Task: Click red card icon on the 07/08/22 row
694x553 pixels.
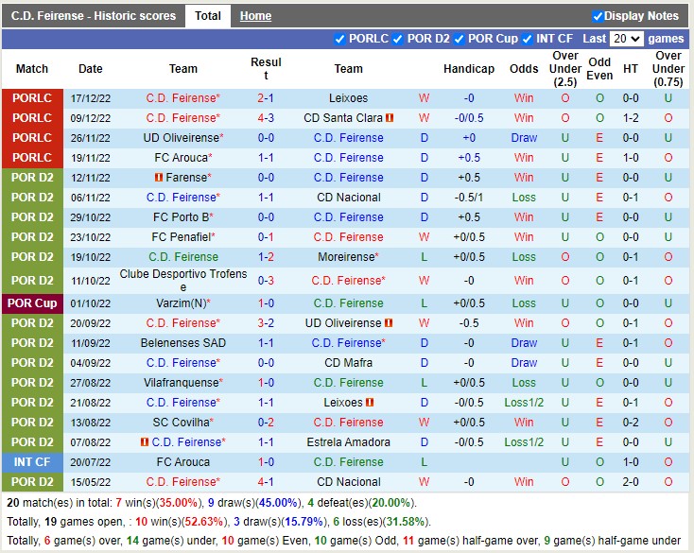Action: [x=145, y=442]
